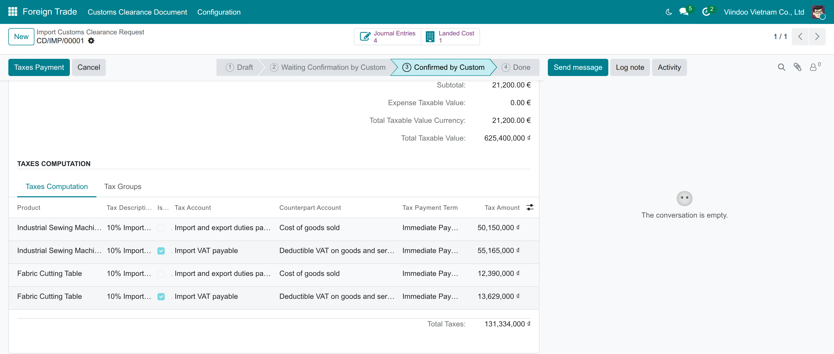The image size is (834, 354).
Task: Open the Configuration menu
Action: click(x=219, y=12)
